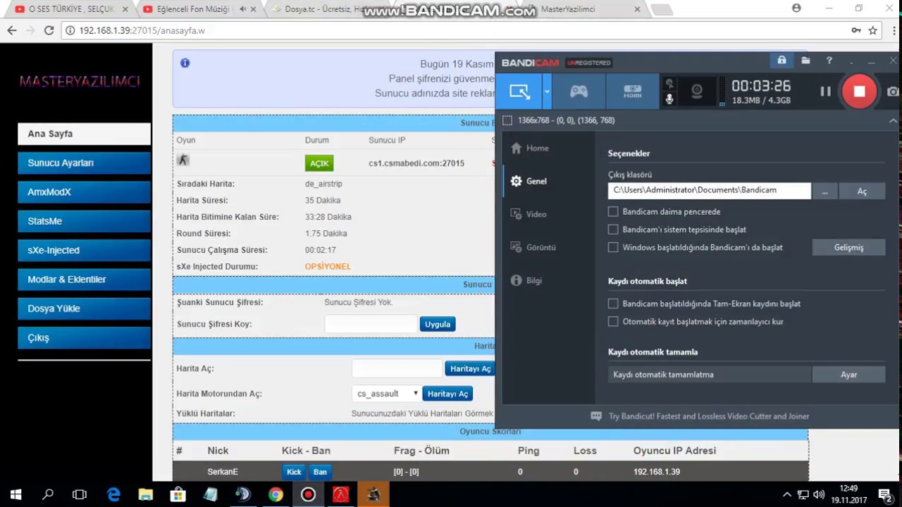Image resolution: width=902 pixels, height=507 pixels.
Task: Browse output folder with ellipsis button
Action: click(x=824, y=192)
